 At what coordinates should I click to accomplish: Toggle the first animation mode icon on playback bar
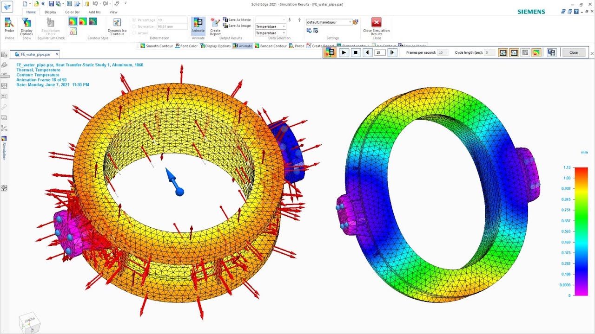pyautogui.click(x=503, y=52)
